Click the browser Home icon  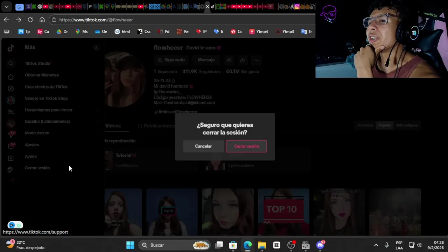click(x=42, y=20)
